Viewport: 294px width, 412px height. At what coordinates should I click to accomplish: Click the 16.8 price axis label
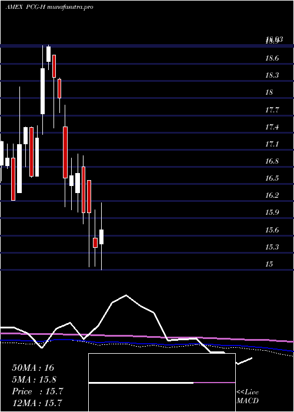pyautogui.click(x=272, y=161)
